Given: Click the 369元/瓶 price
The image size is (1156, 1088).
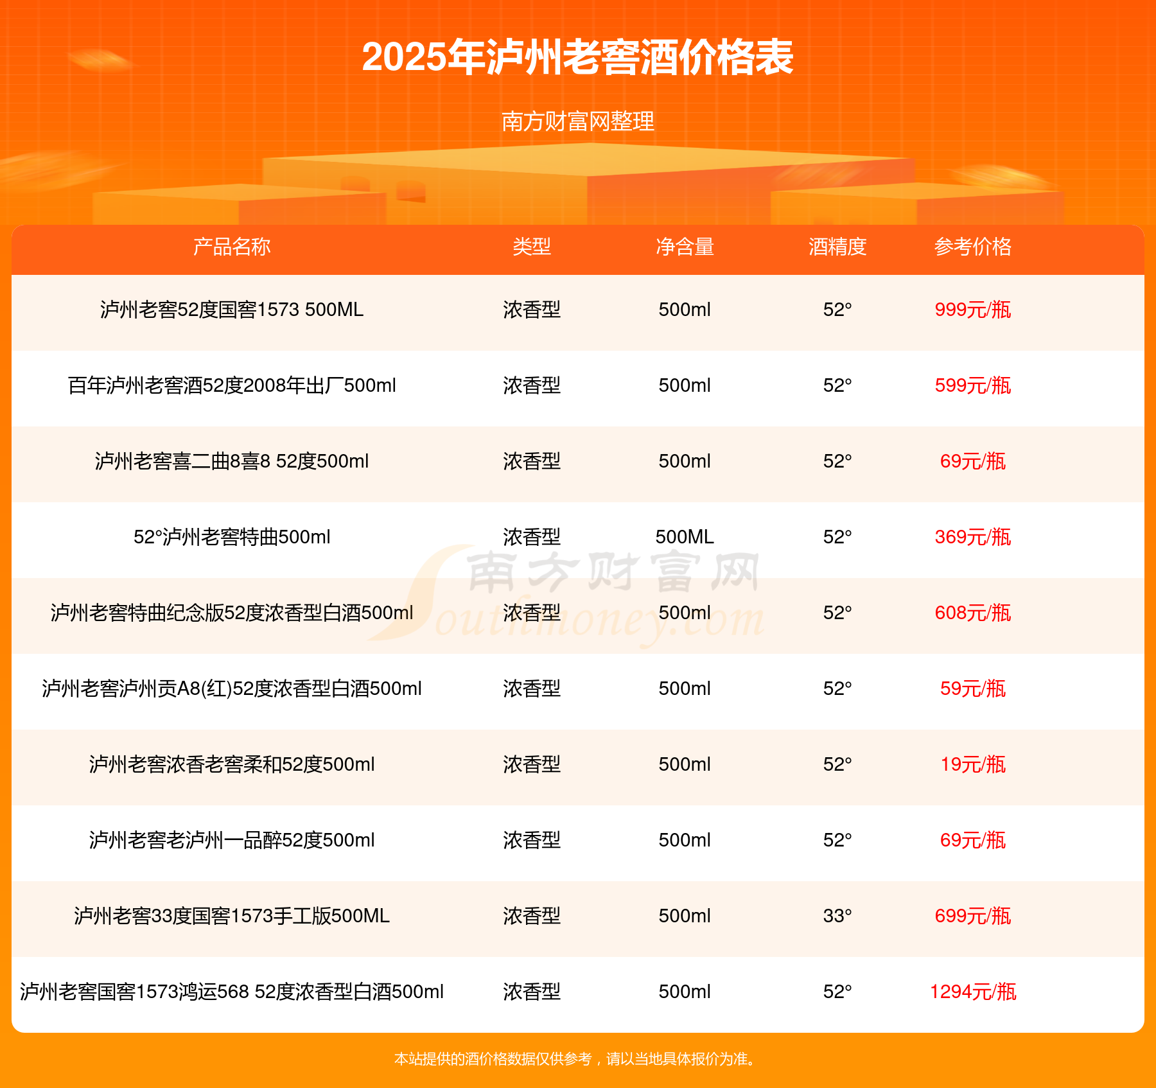Looking at the screenshot, I should coord(973,537).
